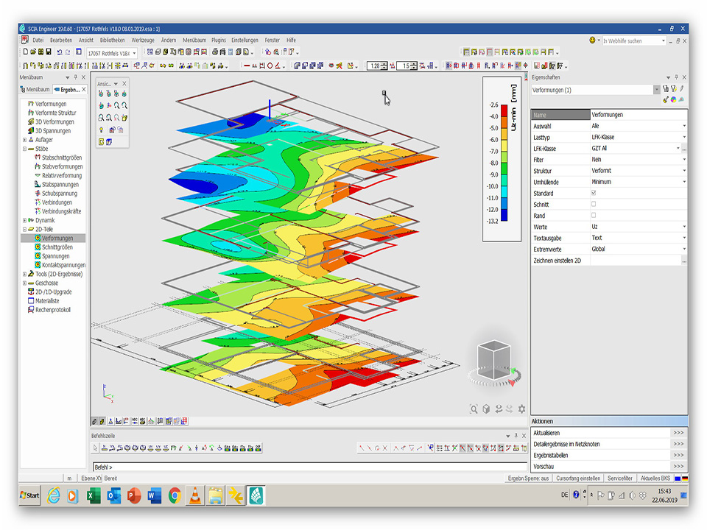Image resolution: width=707 pixels, height=530 pixels.
Task: Click the Print icon in the toolbar
Action: click(215, 52)
